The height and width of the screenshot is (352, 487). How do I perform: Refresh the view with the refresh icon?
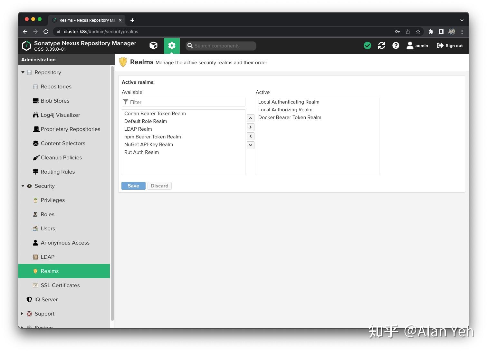(x=382, y=45)
